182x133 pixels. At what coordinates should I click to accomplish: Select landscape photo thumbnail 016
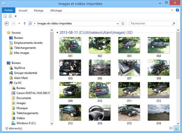click(159, 113)
